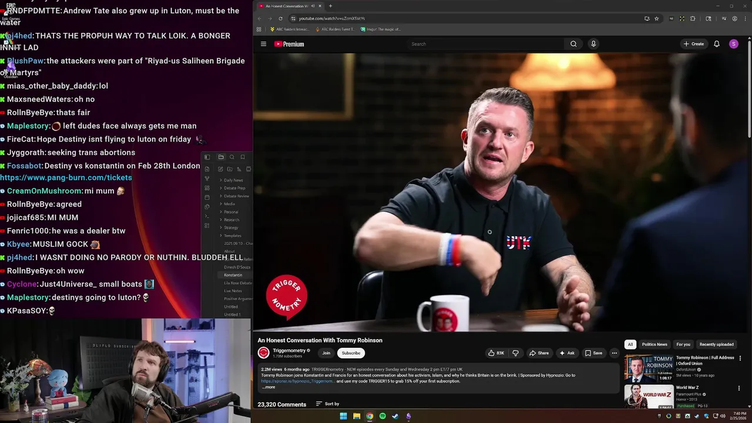Open Obsidian file explorer folder tab
Image resolution: width=752 pixels, height=423 pixels.
click(x=221, y=157)
